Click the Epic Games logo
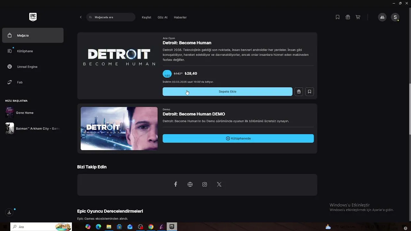This screenshot has height=231, width=411. (33, 17)
